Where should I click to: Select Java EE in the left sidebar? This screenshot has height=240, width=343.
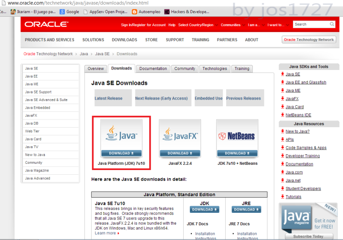coord(51,76)
